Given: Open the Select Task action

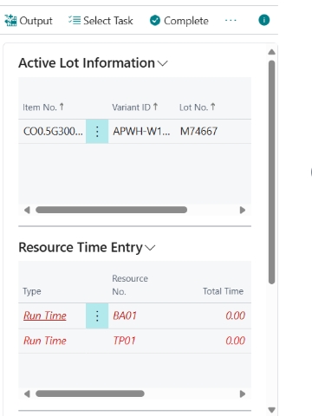Looking at the screenshot, I should (x=101, y=21).
